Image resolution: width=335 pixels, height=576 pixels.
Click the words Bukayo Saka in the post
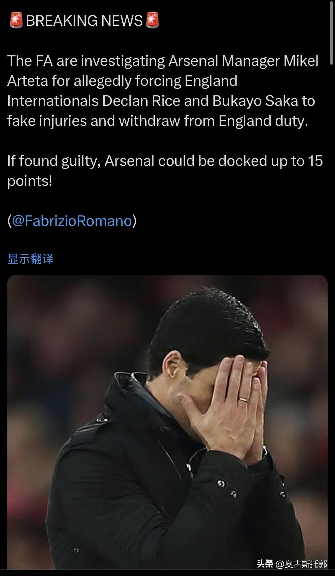(255, 101)
